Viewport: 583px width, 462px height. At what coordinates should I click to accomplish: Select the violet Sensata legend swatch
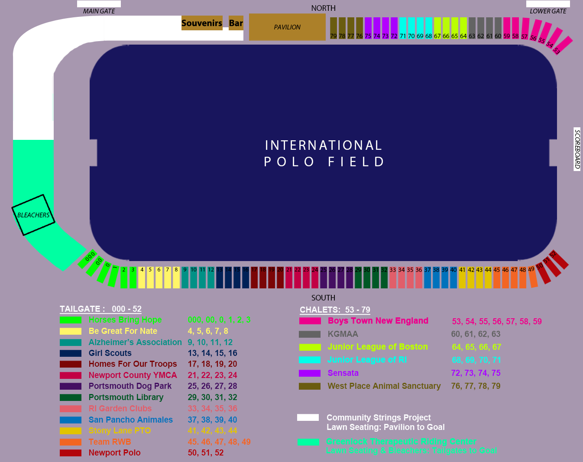[x=310, y=373]
